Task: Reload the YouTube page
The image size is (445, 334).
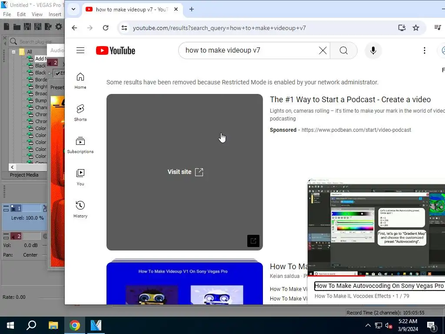Action: pos(106,28)
